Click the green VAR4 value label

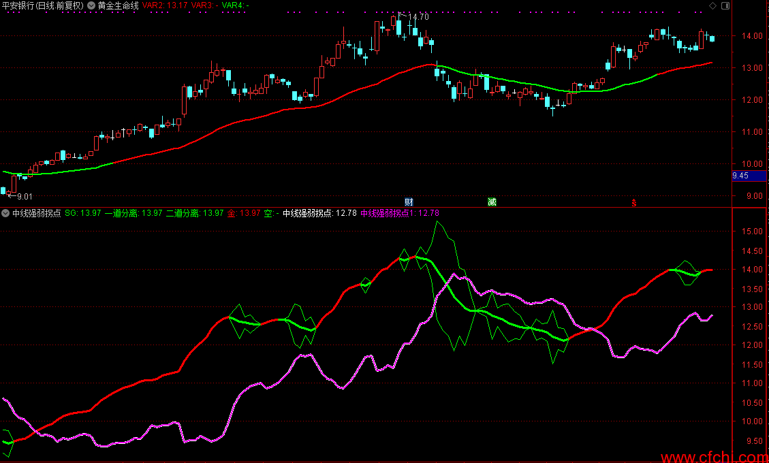click(x=236, y=5)
